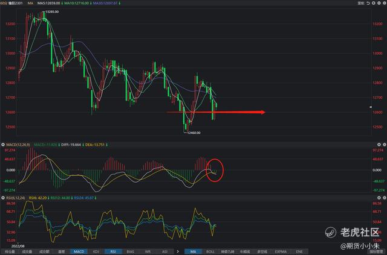This screenshot has width=387, height=255.
Task: Click the settings icon on the right of the RSI panel header
Action: click(x=379, y=198)
